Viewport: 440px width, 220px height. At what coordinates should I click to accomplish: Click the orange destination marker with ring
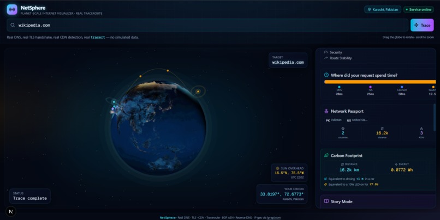pyautogui.click(x=198, y=91)
